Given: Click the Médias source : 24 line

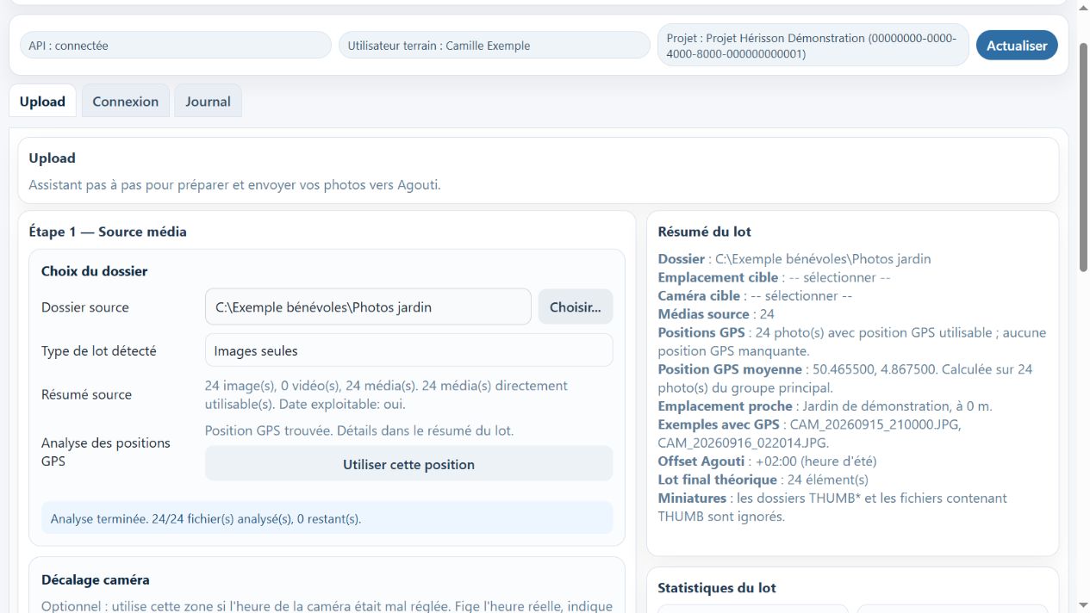Looking at the screenshot, I should (x=716, y=314).
